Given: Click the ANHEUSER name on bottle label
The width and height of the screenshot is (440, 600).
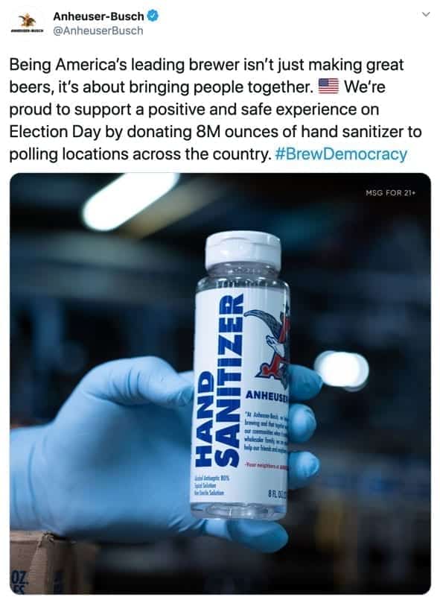Looking at the screenshot, I should tap(267, 396).
